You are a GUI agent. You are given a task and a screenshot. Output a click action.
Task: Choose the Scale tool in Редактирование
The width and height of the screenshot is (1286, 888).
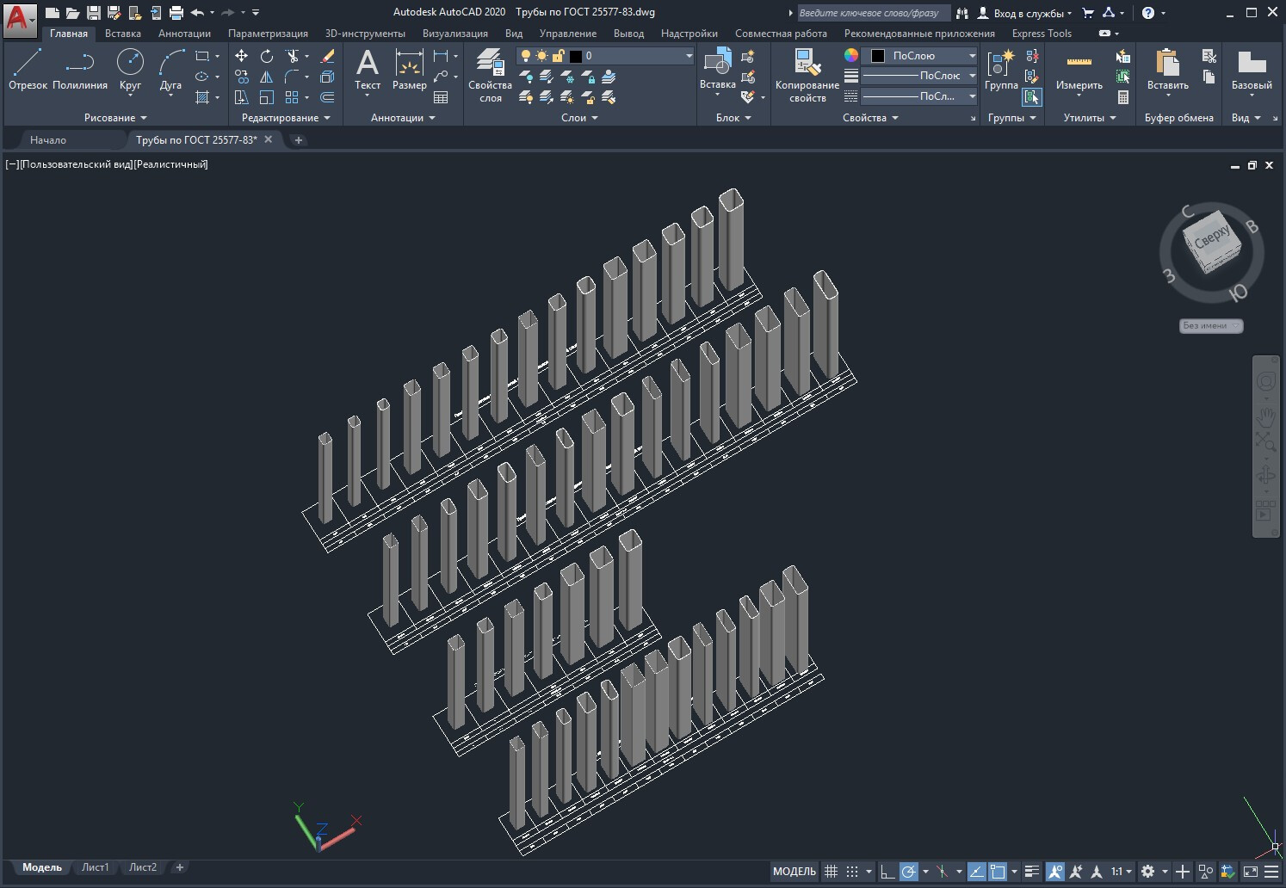[x=267, y=97]
